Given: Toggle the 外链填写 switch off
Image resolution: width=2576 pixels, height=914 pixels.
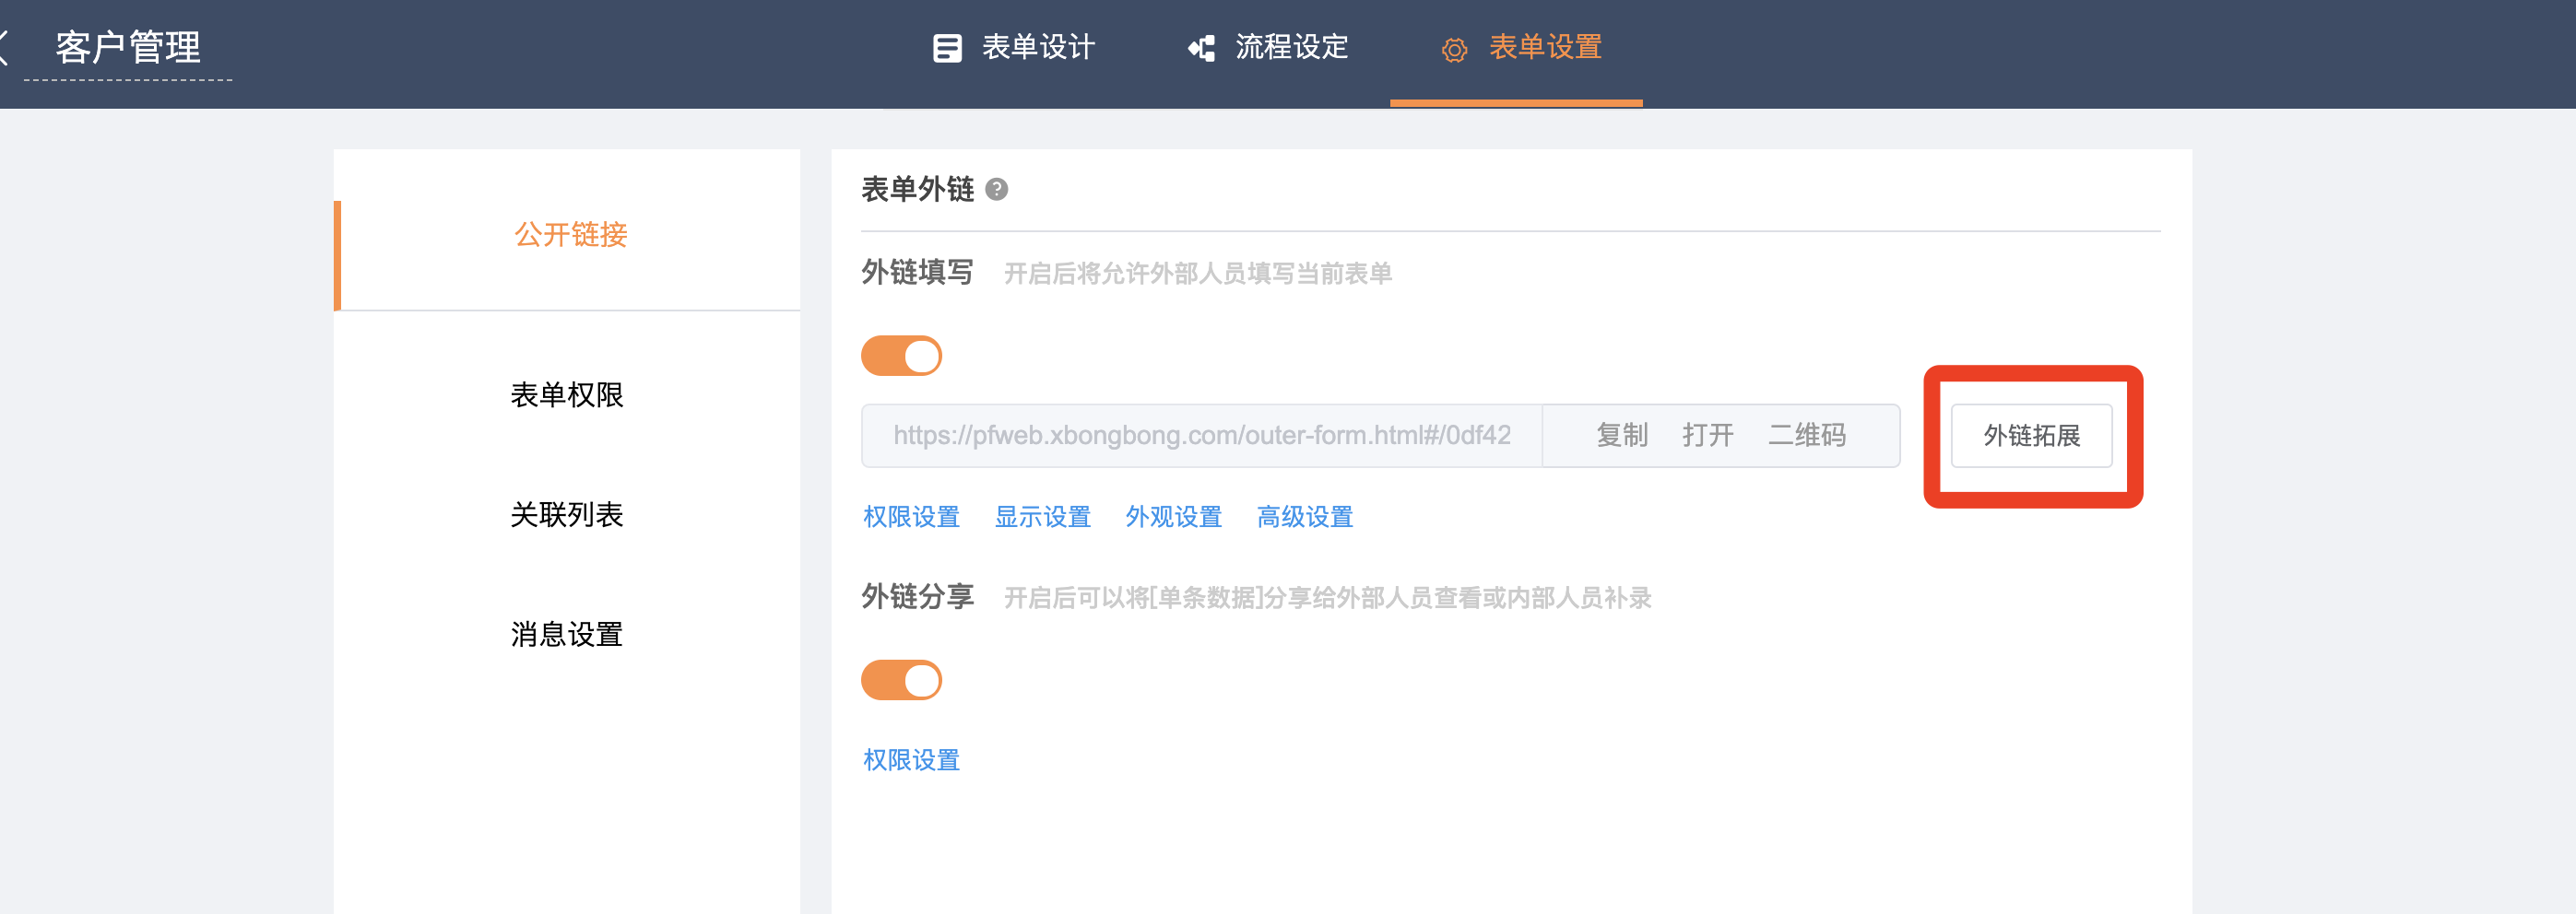Looking at the screenshot, I should pyautogui.click(x=901, y=356).
